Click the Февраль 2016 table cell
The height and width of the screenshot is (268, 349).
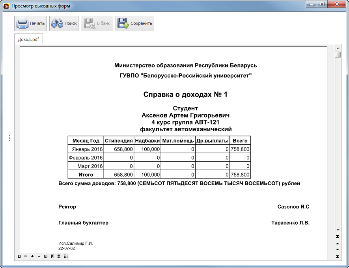click(86, 158)
